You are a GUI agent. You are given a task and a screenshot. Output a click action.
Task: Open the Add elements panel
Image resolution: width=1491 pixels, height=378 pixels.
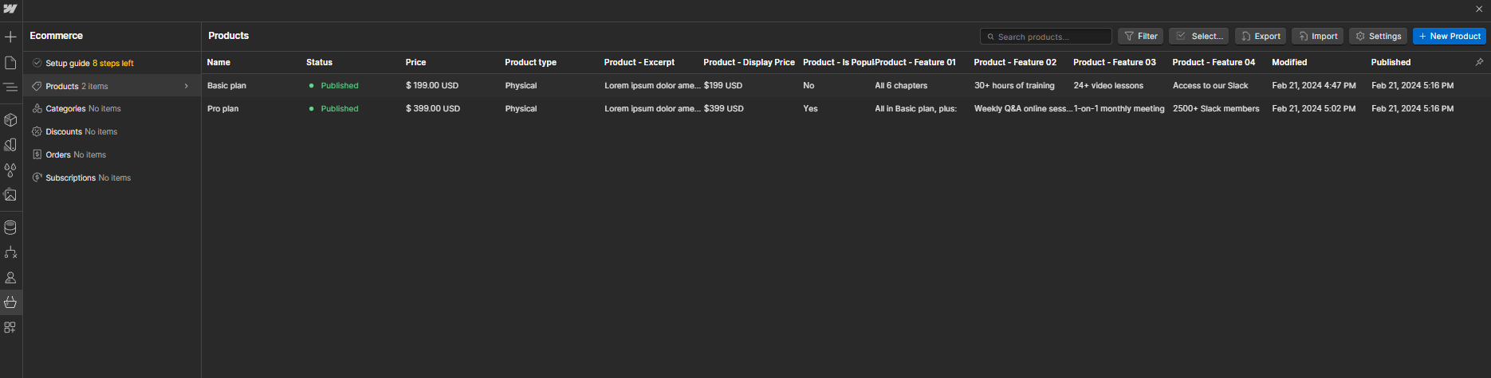[x=10, y=37]
